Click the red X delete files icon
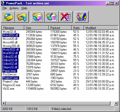 pyautogui.click(x=66, y=17)
